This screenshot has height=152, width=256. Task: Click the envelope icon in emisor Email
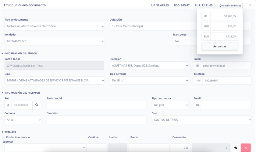click(197, 65)
